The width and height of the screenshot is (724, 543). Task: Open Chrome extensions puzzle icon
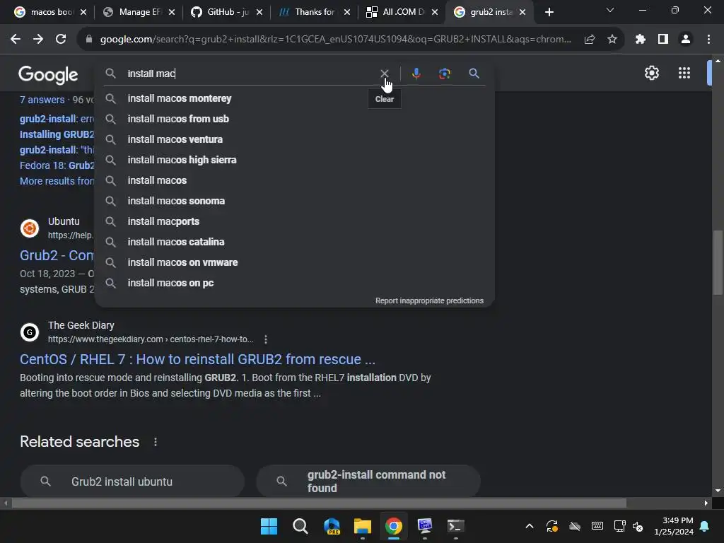(640, 40)
